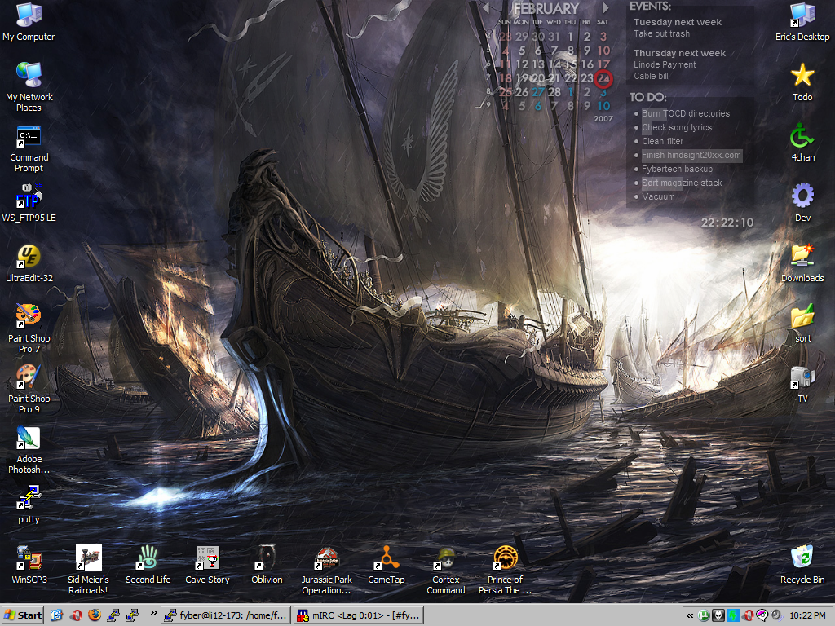Open the Oblivion game shortcut
Image resolution: width=835 pixels, height=626 pixels.
(267, 565)
